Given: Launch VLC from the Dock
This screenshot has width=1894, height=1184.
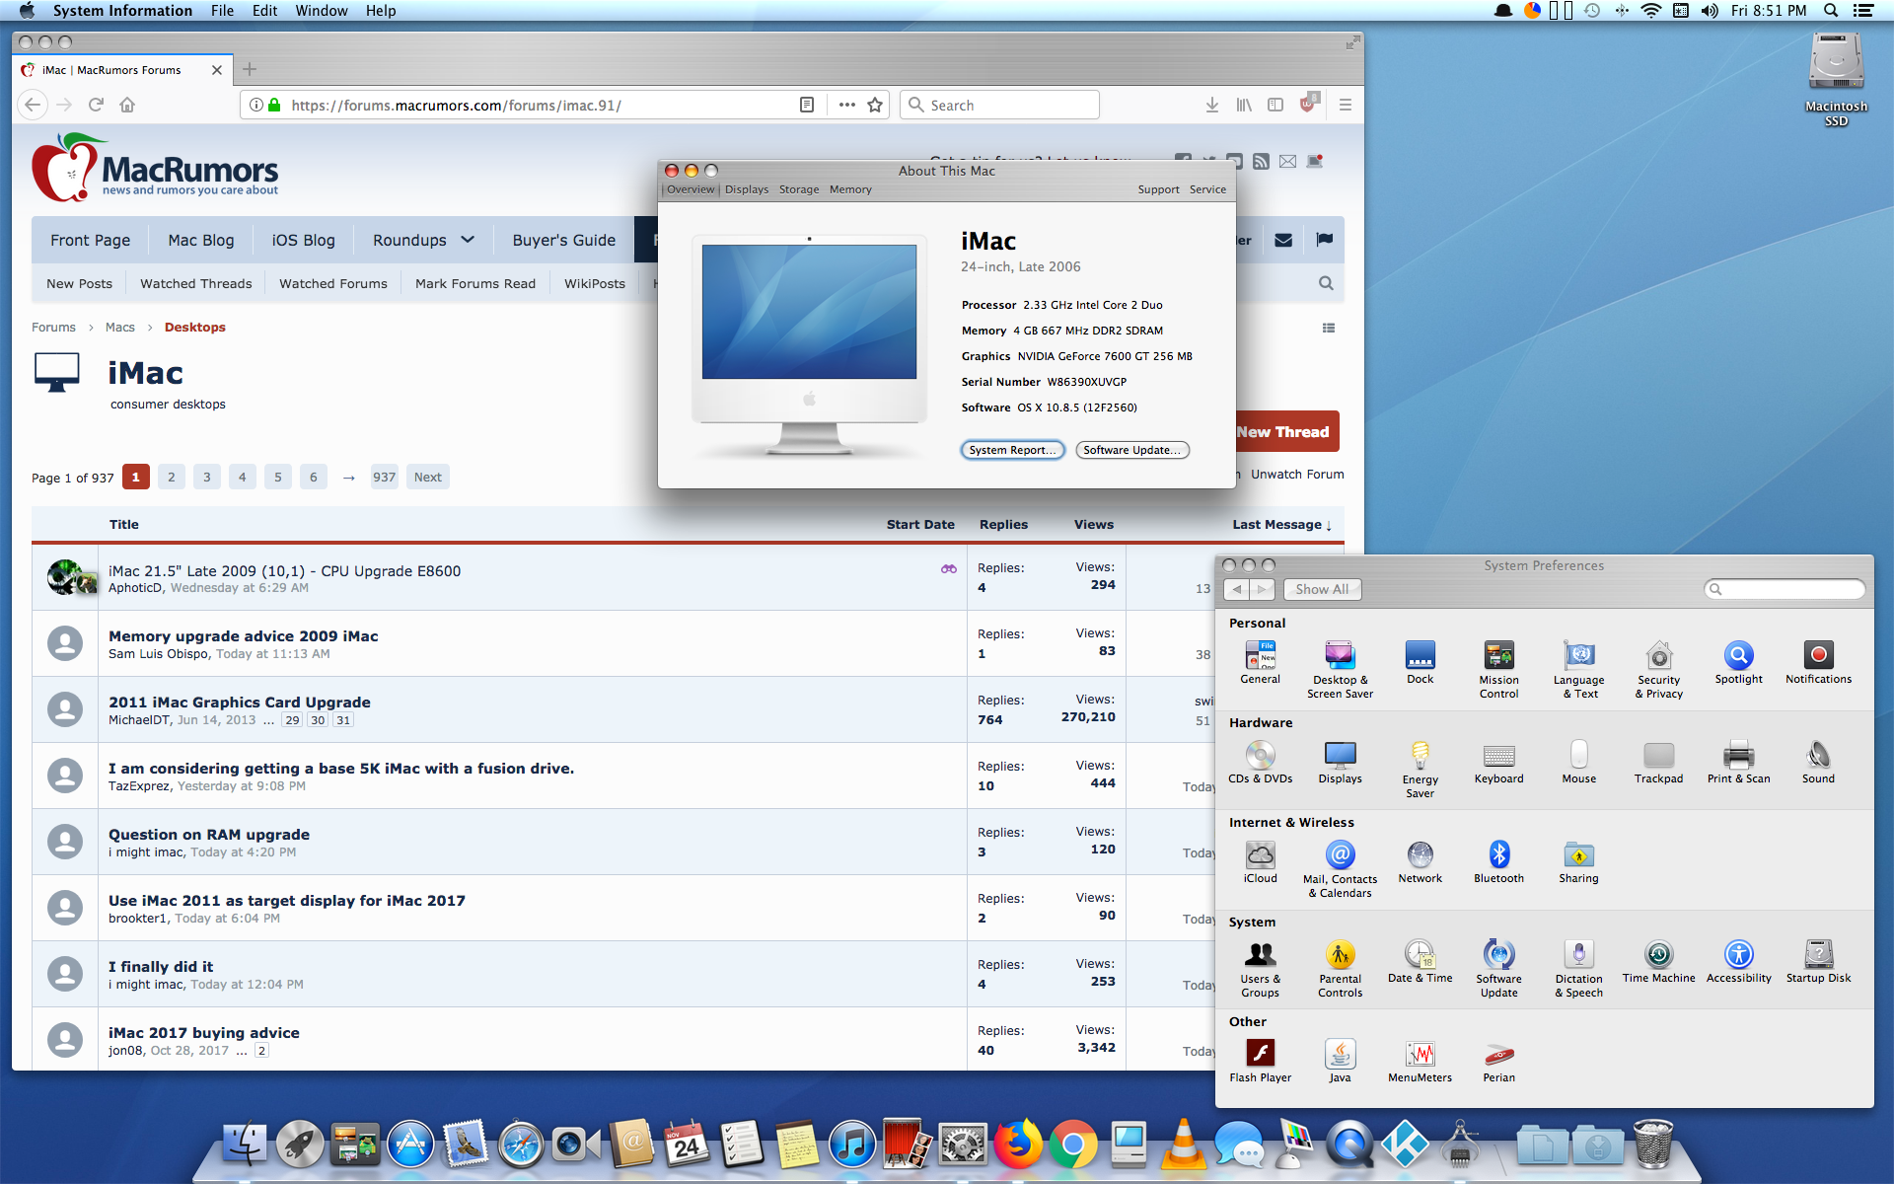Looking at the screenshot, I should click(x=1183, y=1145).
